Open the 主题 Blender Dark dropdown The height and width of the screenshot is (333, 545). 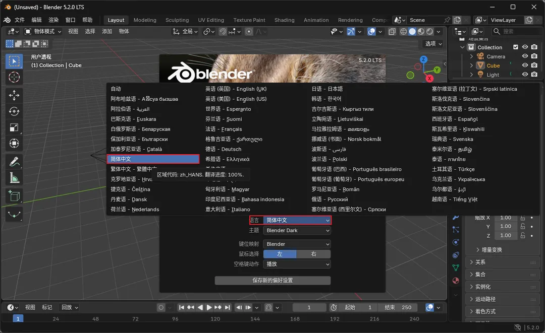[x=297, y=230]
